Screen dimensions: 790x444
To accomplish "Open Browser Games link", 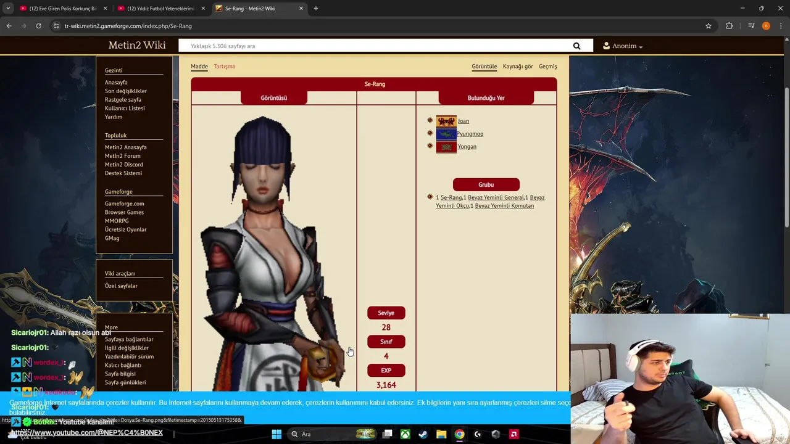I will tap(124, 212).
